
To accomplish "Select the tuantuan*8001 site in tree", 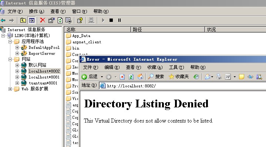I will click(43, 83).
